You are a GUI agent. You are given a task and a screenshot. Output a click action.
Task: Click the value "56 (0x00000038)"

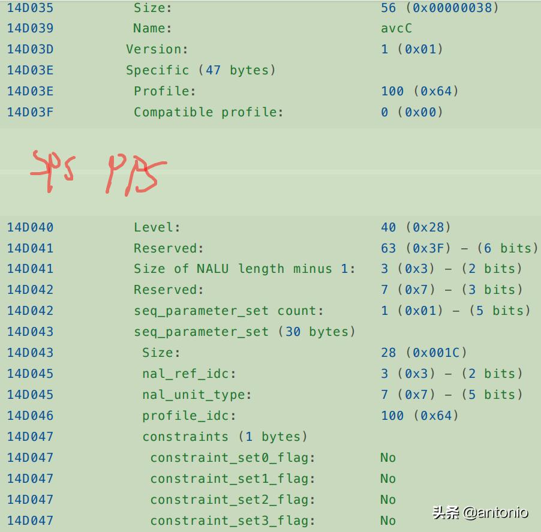(x=440, y=8)
